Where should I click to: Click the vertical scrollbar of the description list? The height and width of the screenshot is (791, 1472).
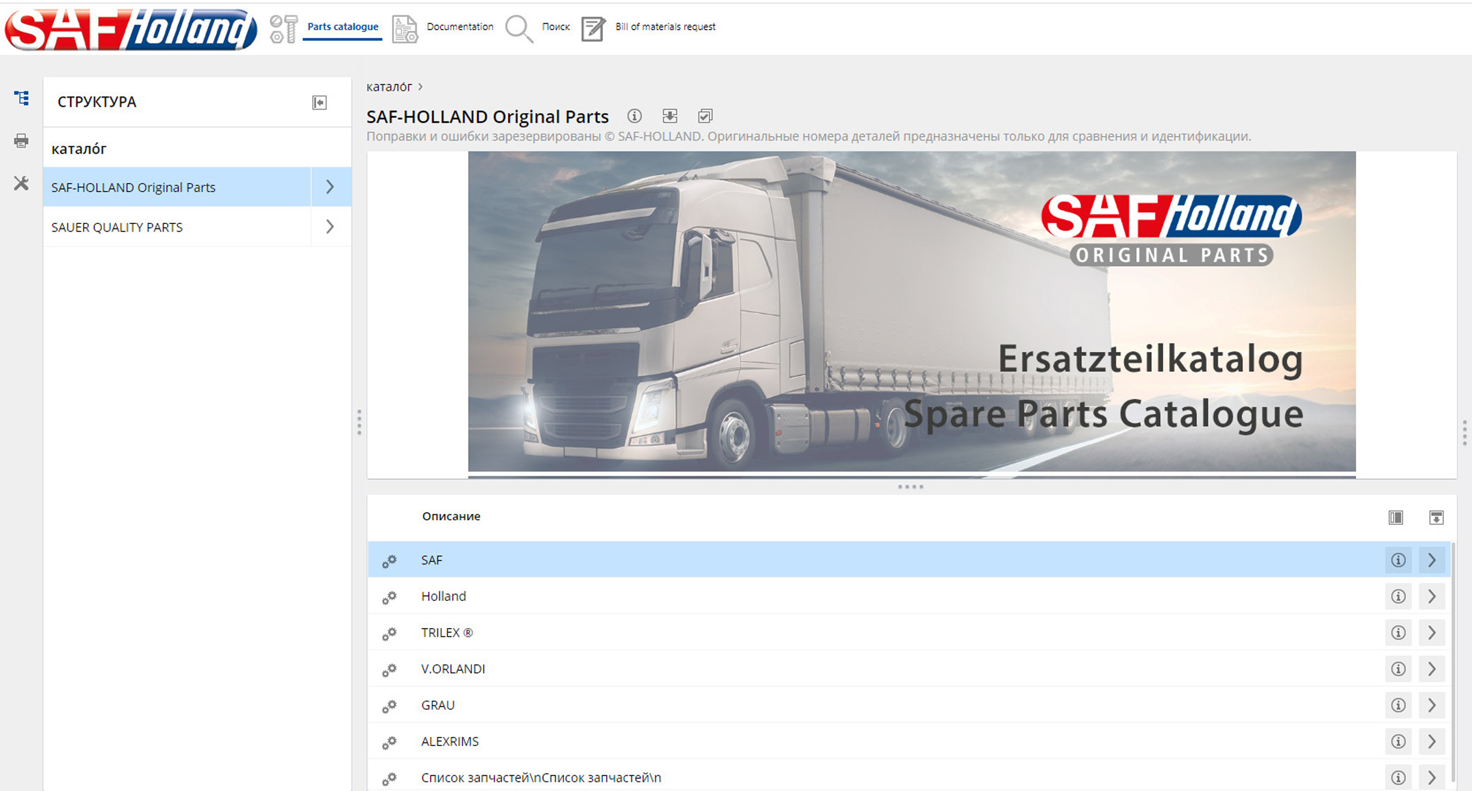pos(1453,661)
